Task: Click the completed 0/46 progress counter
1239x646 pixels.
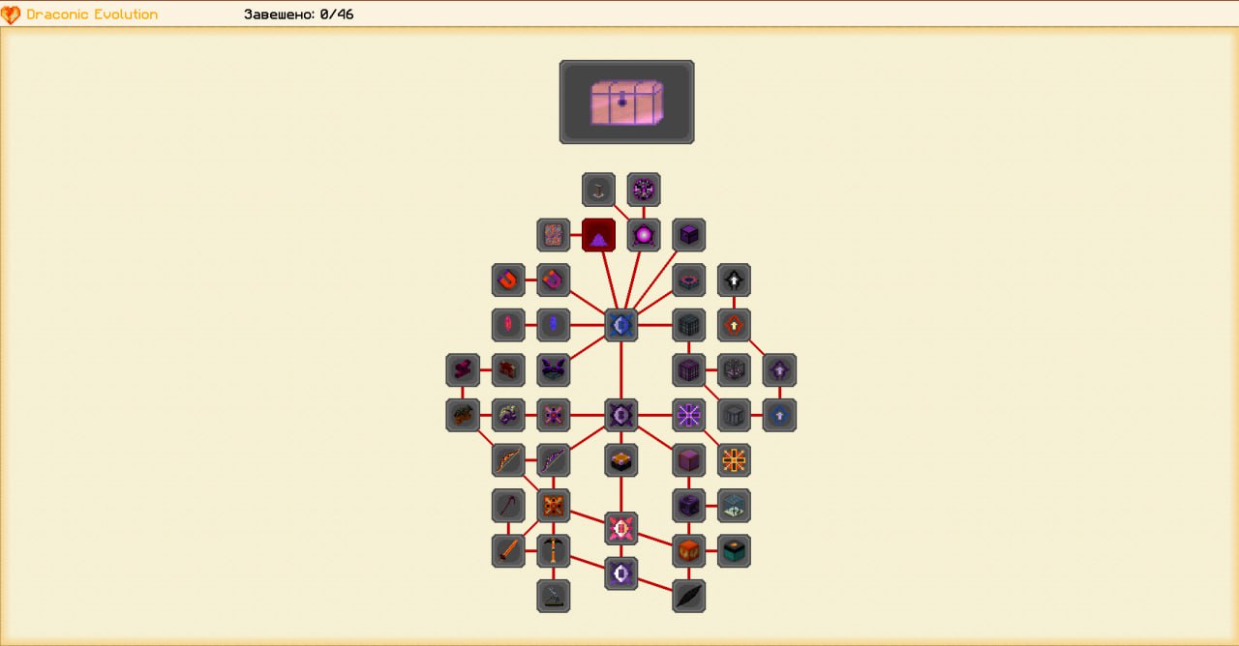Action: [x=299, y=15]
